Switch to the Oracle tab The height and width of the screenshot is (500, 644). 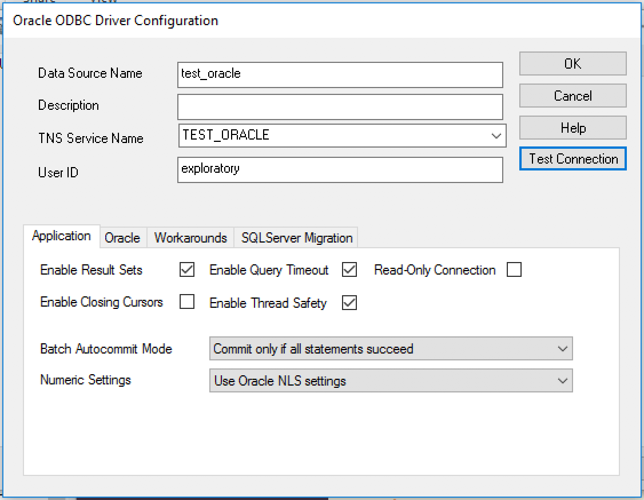(x=122, y=237)
